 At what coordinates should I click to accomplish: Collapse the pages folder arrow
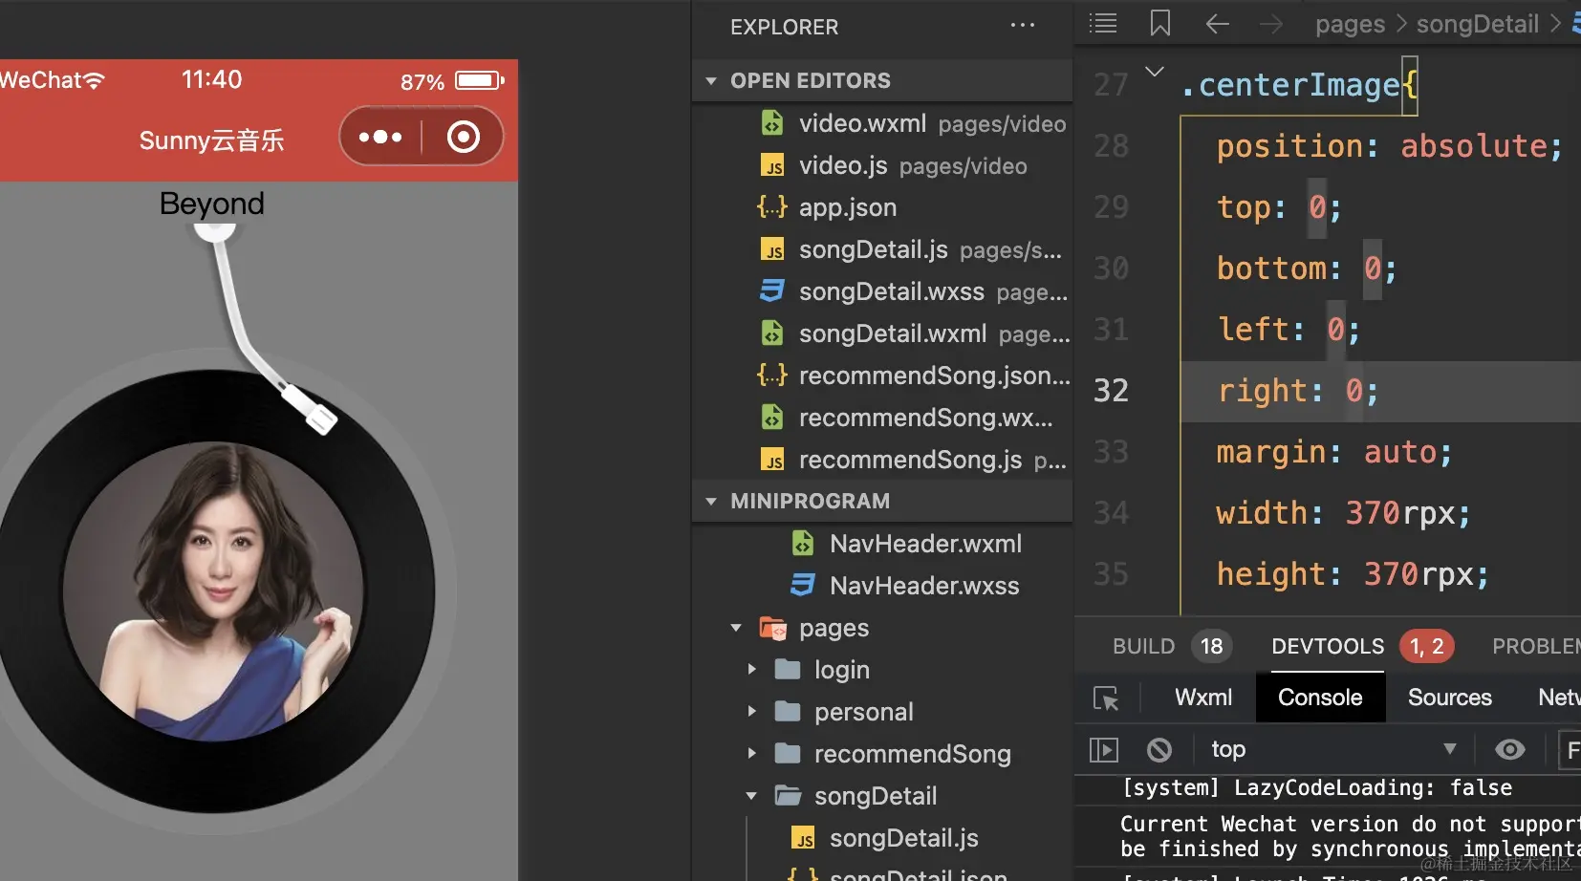coord(736,628)
